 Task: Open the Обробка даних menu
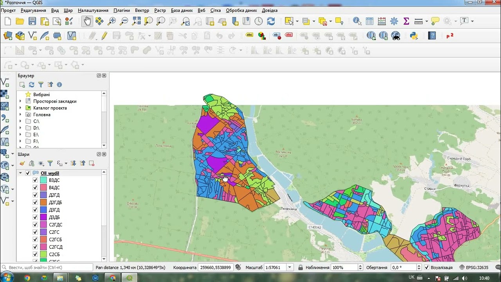241,10
